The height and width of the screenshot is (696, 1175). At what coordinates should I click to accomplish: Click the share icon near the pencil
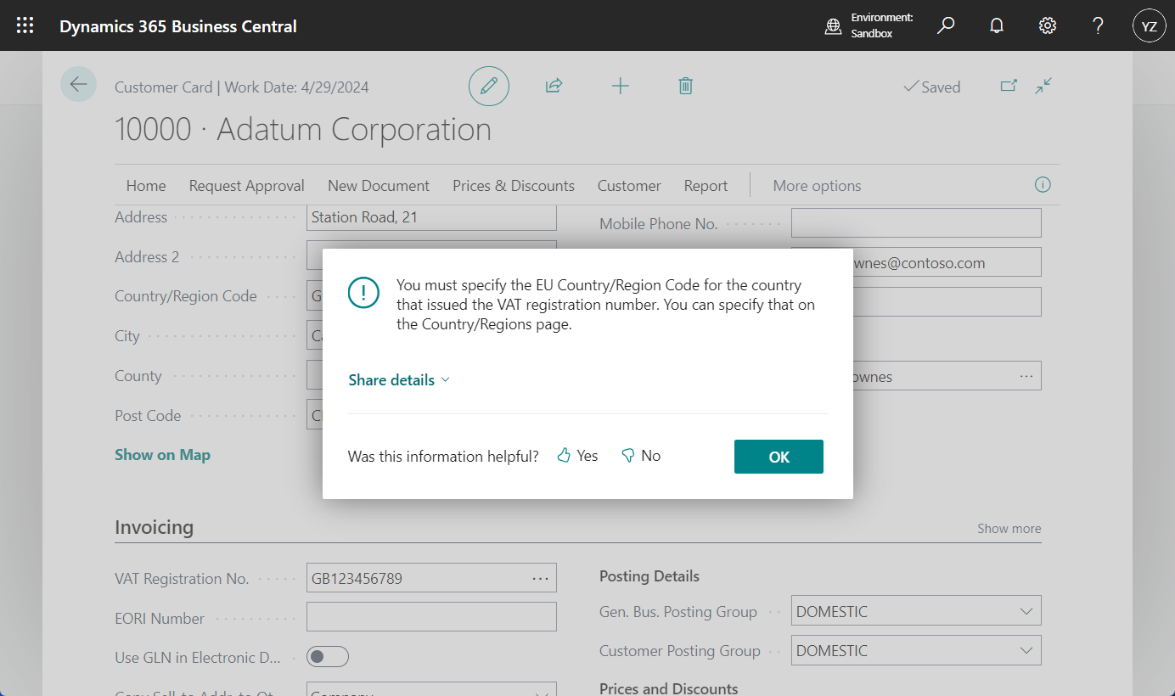554,86
